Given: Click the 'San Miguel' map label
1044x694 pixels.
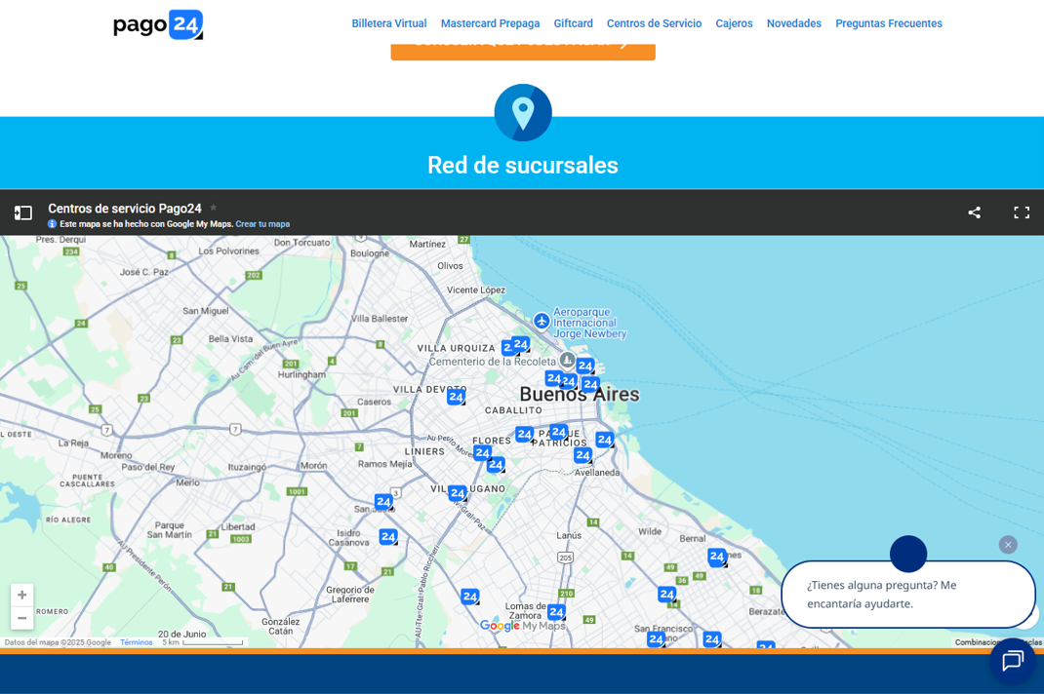Looking at the screenshot, I should click(206, 311).
